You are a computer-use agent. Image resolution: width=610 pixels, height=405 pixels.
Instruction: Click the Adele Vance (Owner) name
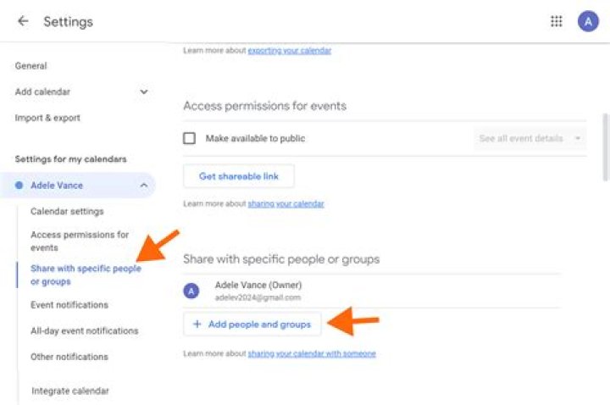pyautogui.click(x=258, y=285)
